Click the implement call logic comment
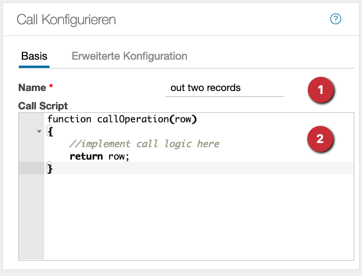The image size is (362, 276). 144,144
